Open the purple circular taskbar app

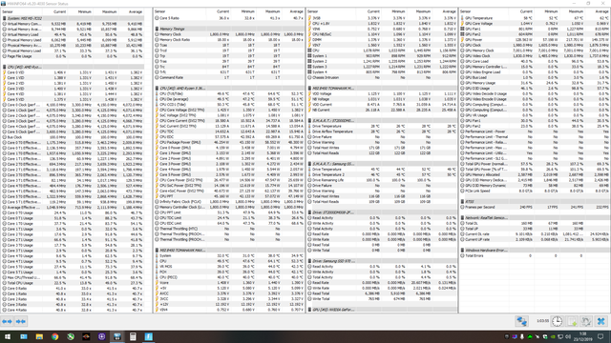(102, 336)
